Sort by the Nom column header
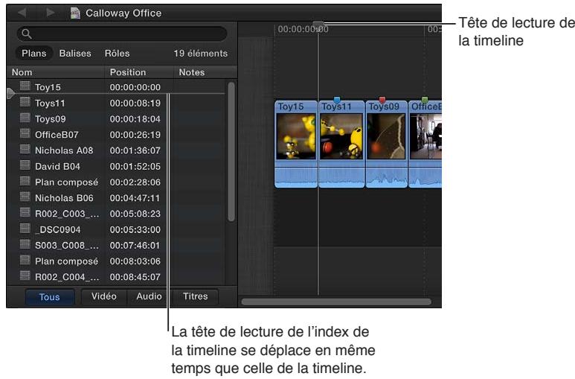 pos(56,72)
